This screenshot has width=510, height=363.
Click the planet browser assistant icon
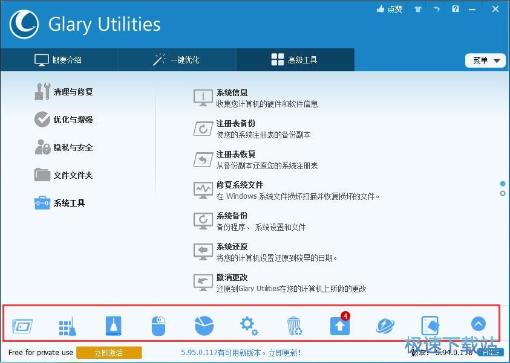(385, 326)
